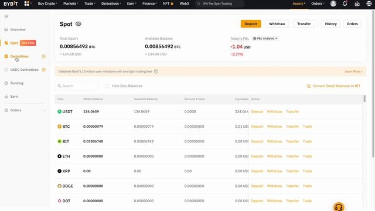Click the Transfer button at top
375x211 pixels.
click(304, 24)
